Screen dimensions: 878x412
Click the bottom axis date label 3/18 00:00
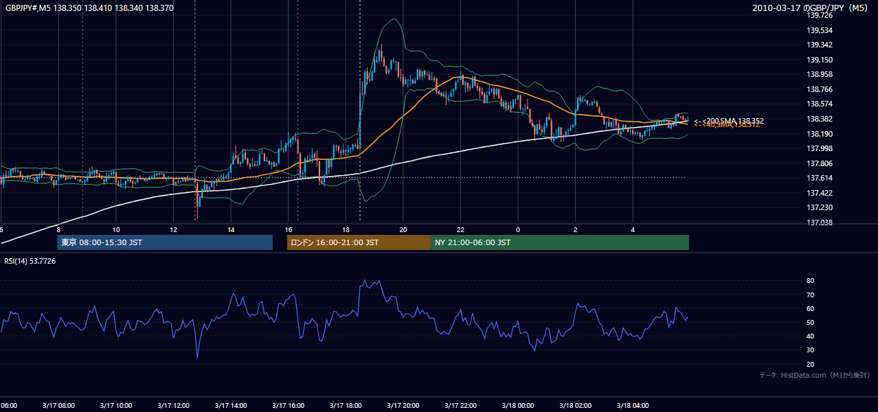[x=517, y=406]
